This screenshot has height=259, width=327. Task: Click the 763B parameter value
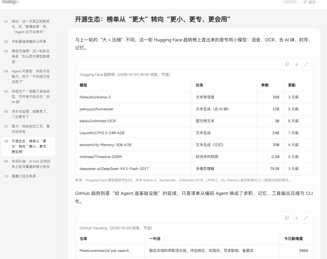pyautogui.click(x=275, y=168)
